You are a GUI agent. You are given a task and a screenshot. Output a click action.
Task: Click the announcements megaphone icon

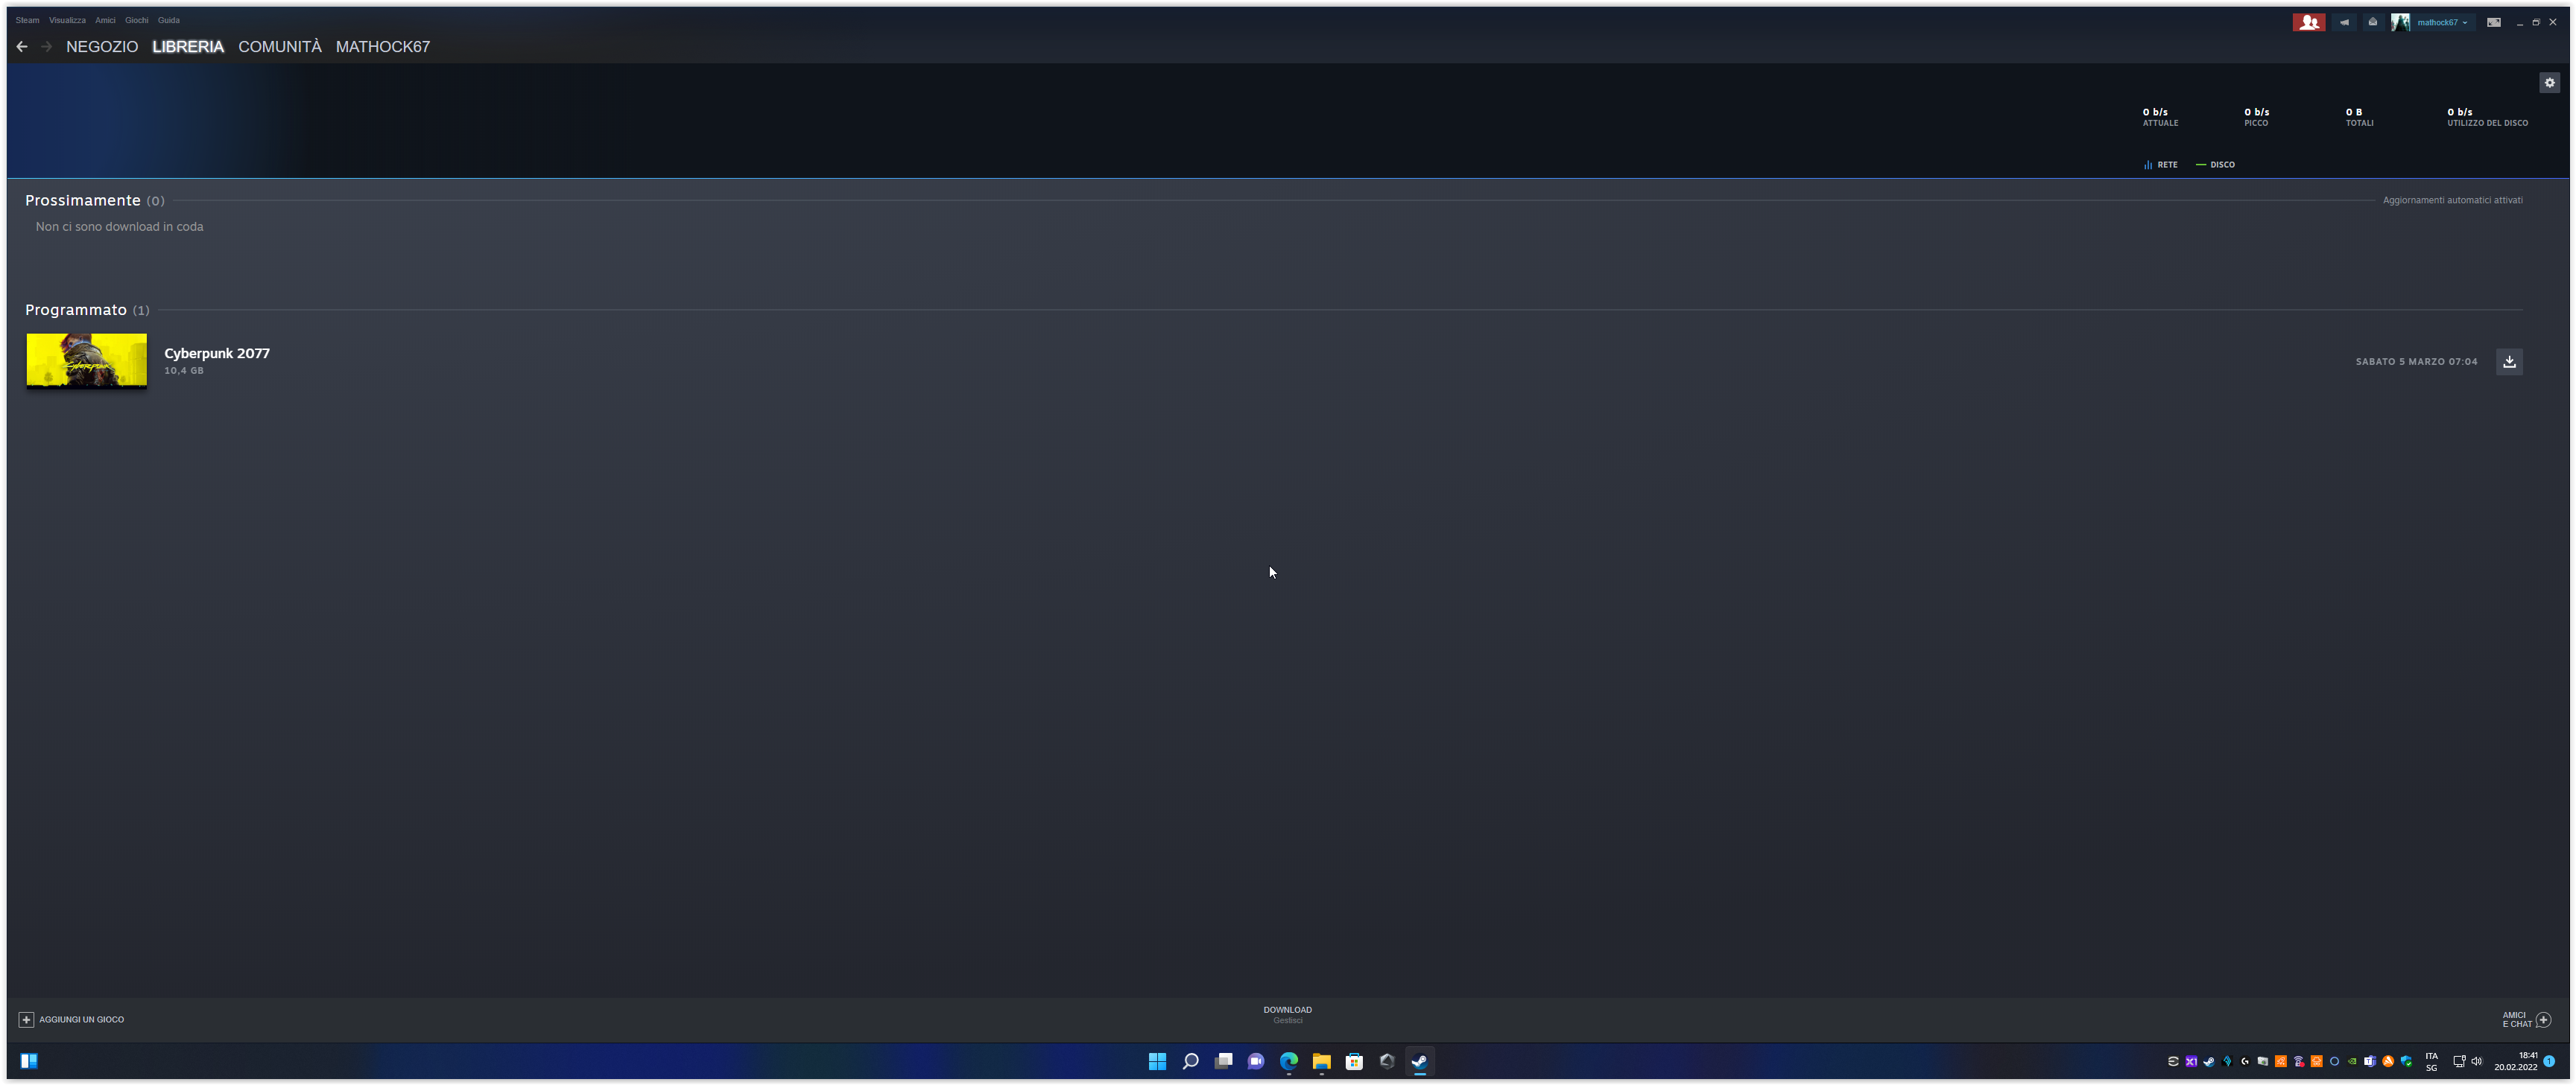point(2344,22)
